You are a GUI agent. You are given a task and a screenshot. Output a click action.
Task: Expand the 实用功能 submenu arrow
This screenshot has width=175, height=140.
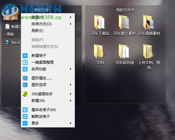pos(71,69)
